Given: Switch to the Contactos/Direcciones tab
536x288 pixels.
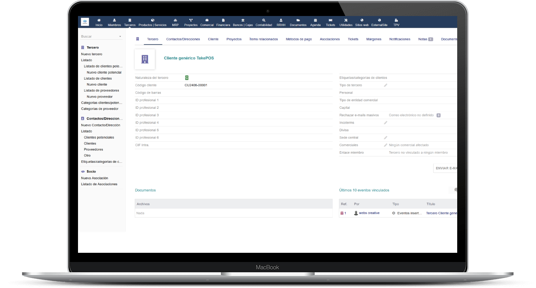Looking at the screenshot, I should click(x=183, y=39).
